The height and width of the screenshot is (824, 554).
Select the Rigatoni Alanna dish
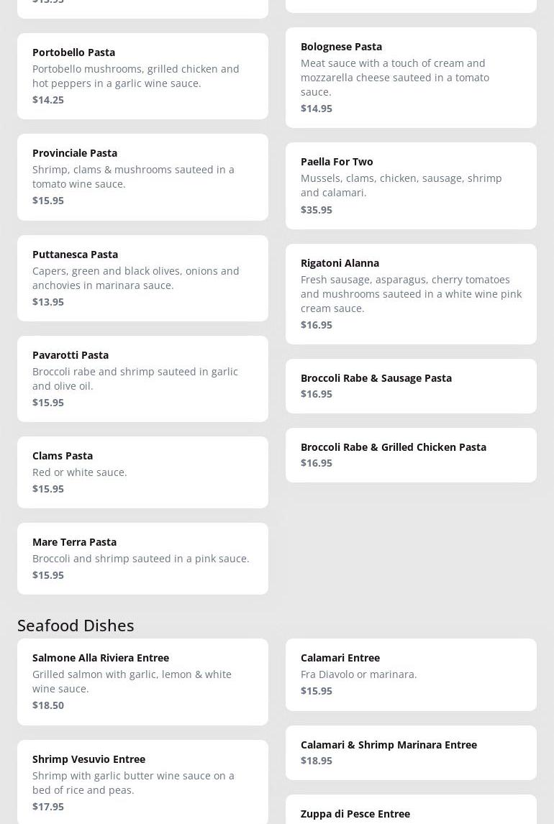pos(411,293)
